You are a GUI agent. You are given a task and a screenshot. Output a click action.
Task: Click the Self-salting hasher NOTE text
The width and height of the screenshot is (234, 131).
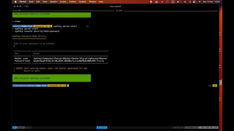[50, 70]
